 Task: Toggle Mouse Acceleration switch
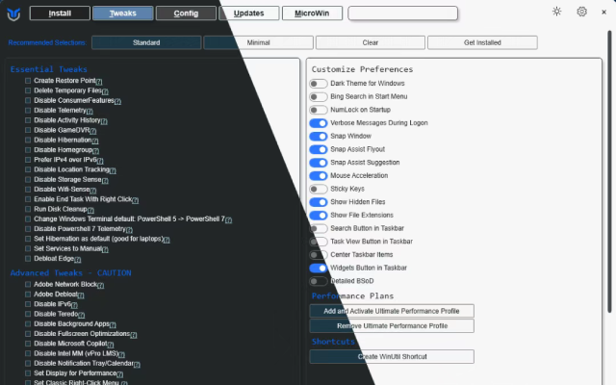tap(319, 175)
